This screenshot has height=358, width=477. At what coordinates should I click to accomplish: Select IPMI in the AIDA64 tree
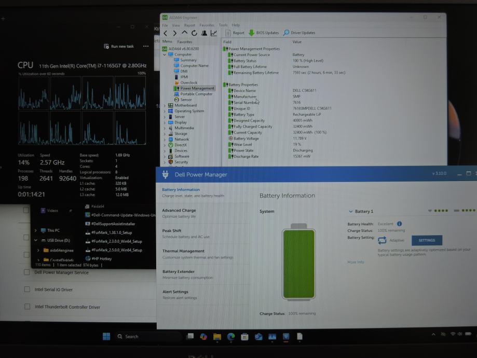coord(181,77)
